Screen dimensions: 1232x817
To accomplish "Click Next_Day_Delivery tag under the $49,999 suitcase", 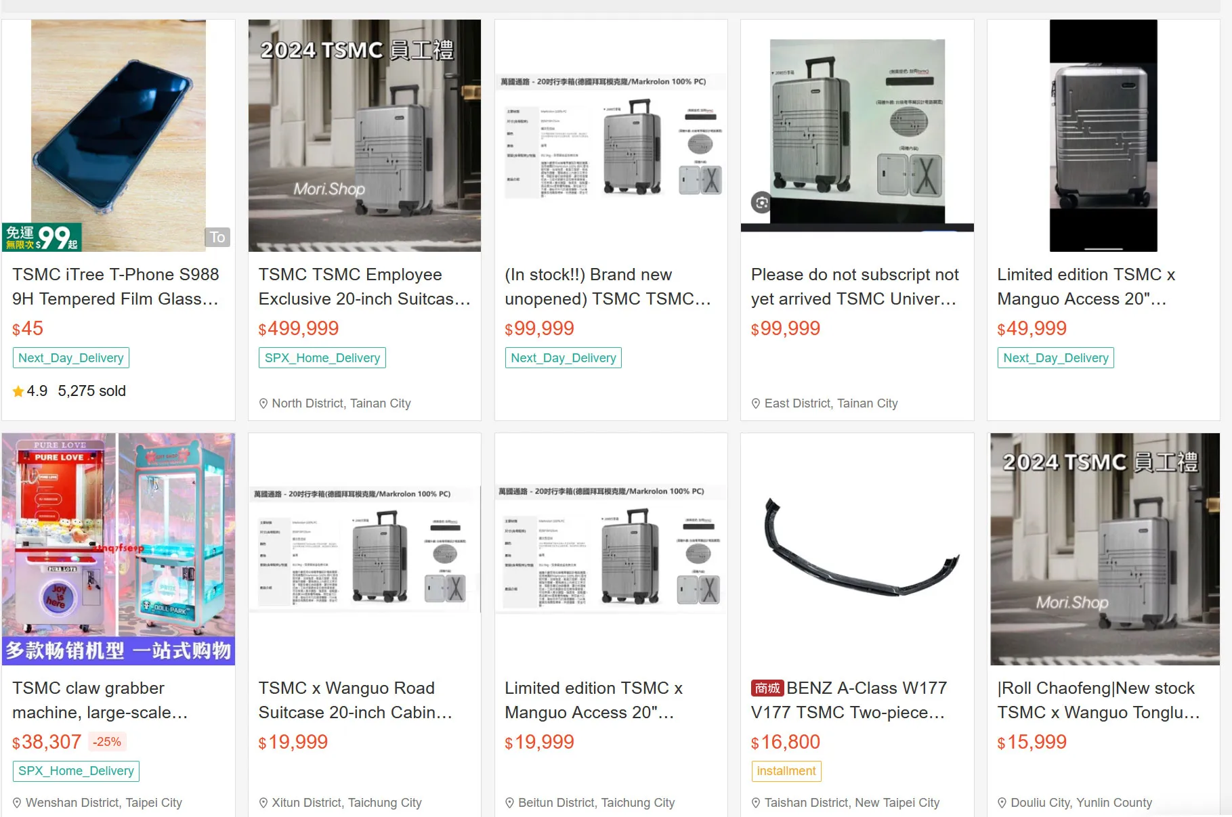I will click(x=1056, y=358).
